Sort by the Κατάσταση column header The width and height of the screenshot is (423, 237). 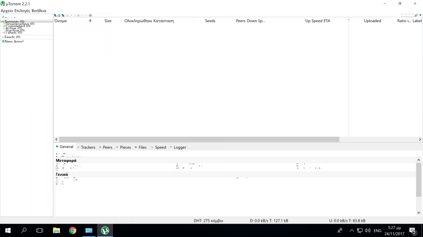point(164,21)
